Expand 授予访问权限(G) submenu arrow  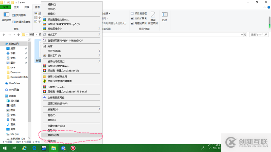coord(99,61)
